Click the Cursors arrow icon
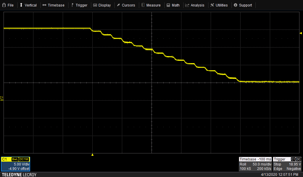The width and height of the screenshot is (303, 177). click(118, 5)
